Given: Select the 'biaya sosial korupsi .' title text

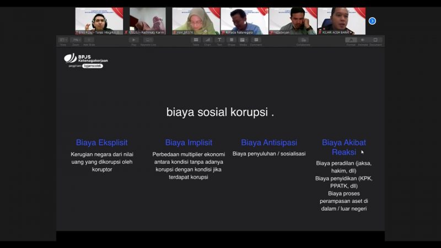Looking at the screenshot, I should click(220, 112).
